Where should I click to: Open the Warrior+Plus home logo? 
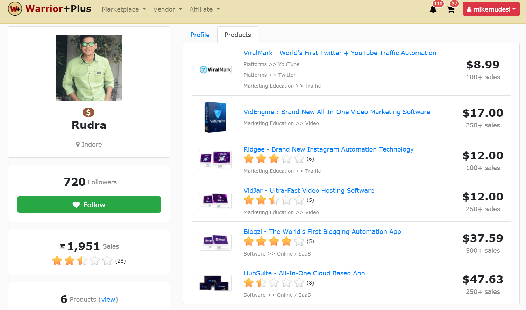click(49, 9)
